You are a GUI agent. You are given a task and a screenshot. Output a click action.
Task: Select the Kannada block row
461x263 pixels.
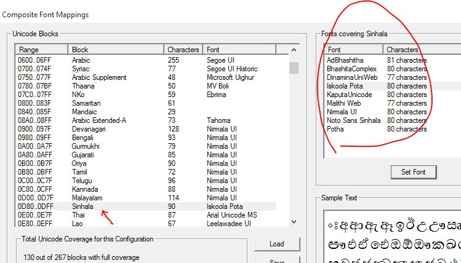pyautogui.click(x=146, y=189)
